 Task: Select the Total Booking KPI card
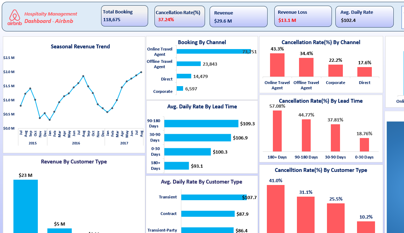click(x=124, y=16)
